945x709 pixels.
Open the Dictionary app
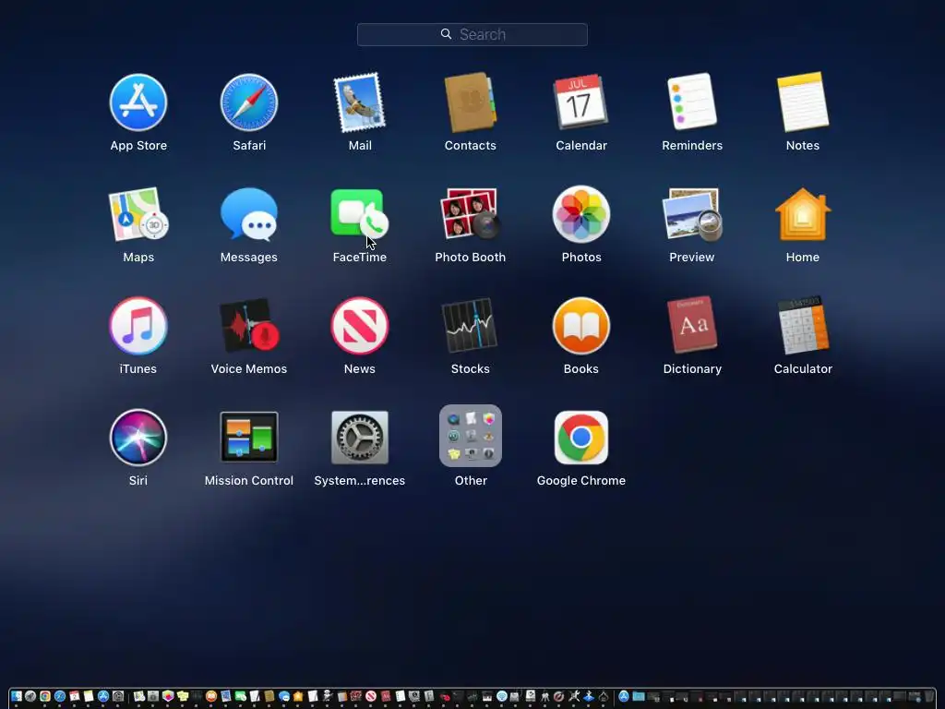[692, 325]
